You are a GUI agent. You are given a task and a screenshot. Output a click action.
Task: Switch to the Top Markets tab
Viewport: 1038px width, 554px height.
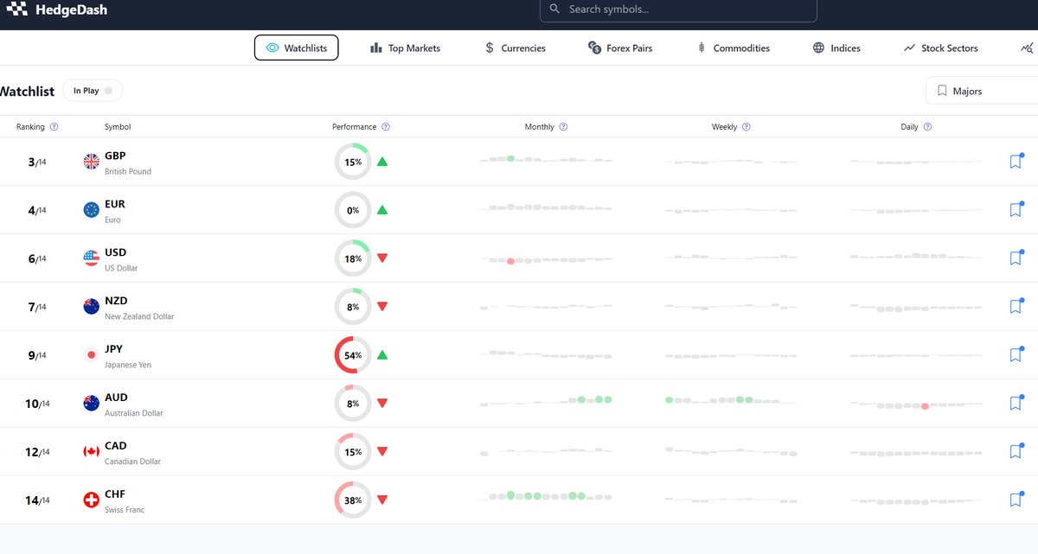(x=405, y=48)
